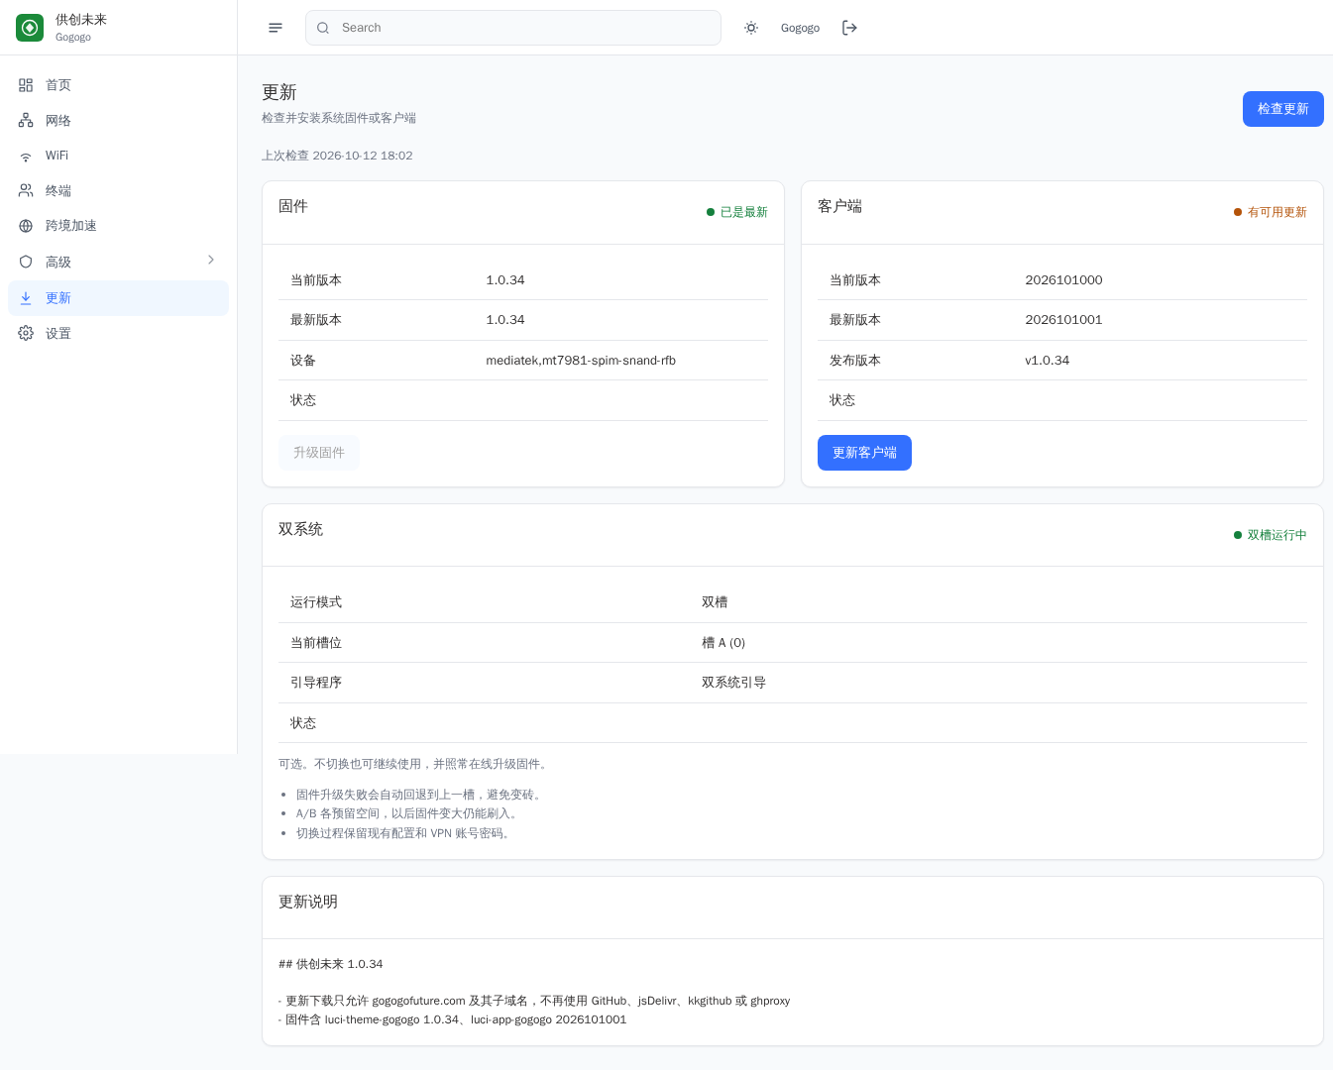Click the ## 供创未来 1.0.34 release heading

(x=331, y=964)
